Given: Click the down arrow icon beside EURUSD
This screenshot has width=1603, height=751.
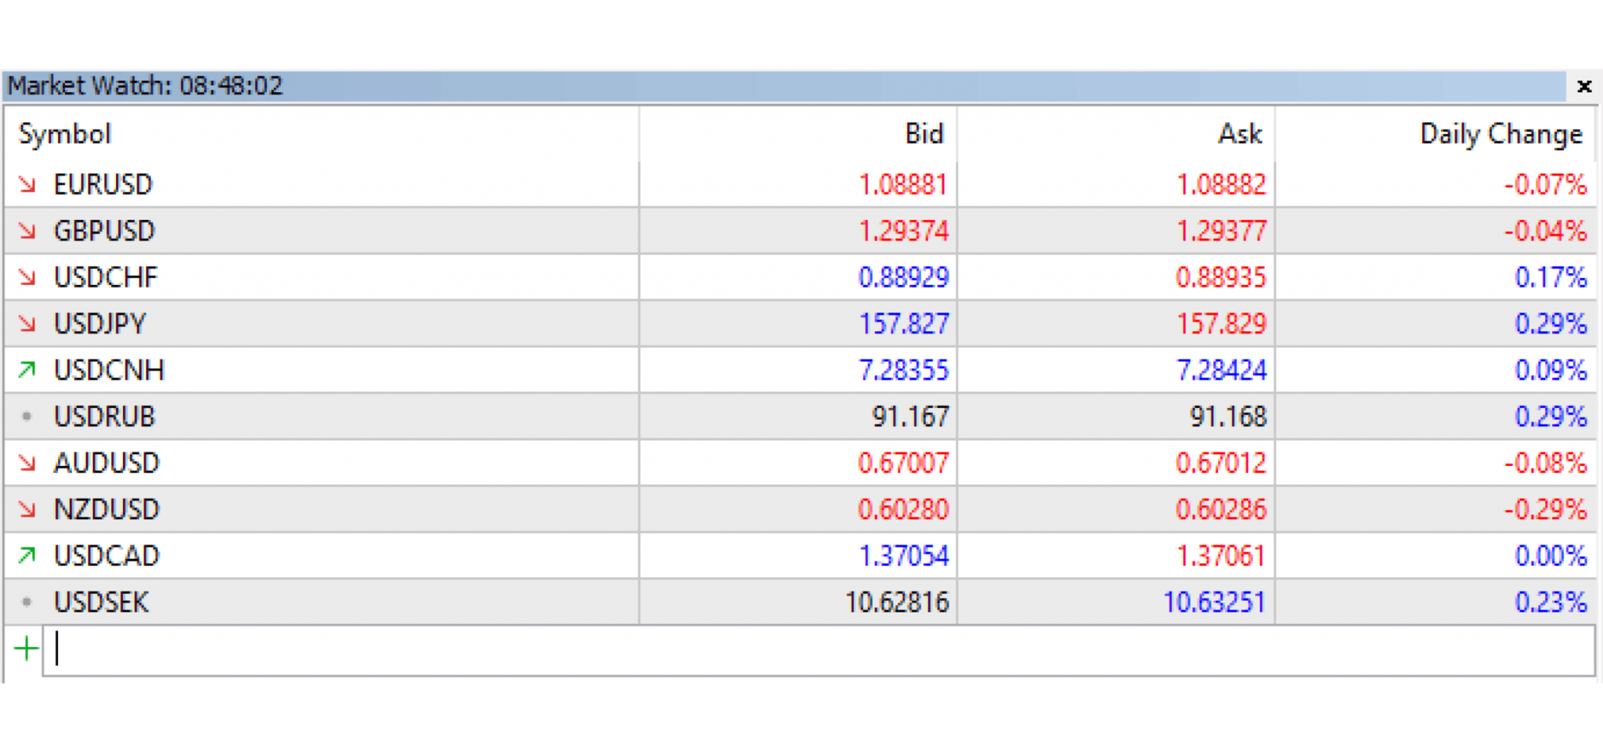Looking at the screenshot, I should (x=27, y=185).
